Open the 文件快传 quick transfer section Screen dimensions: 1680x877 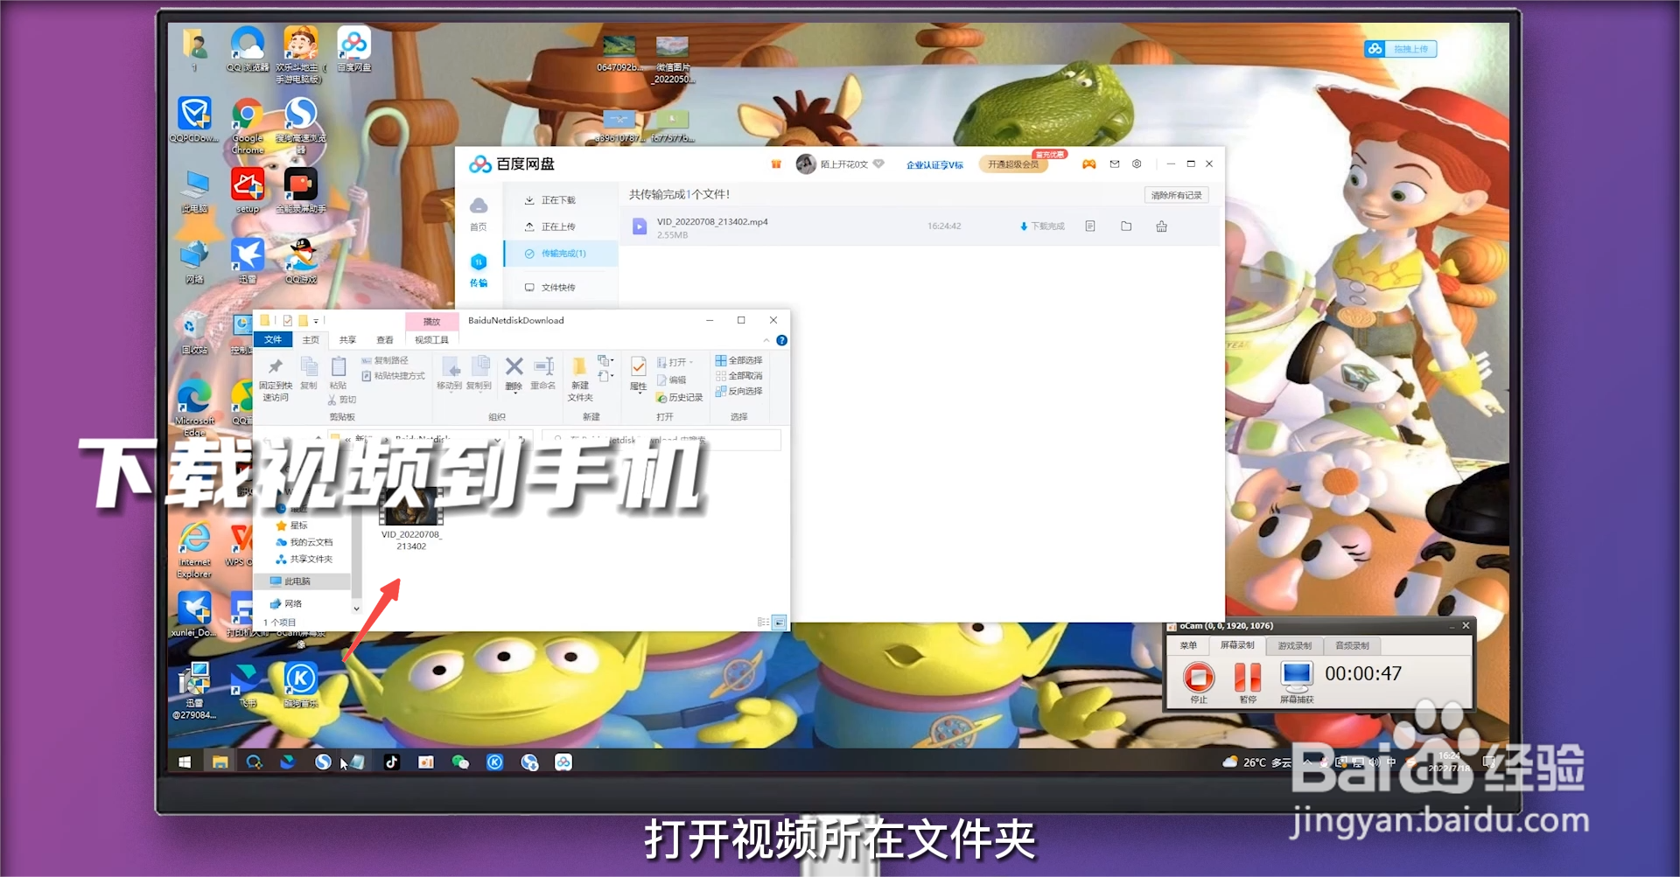pyautogui.click(x=549, y=288)
